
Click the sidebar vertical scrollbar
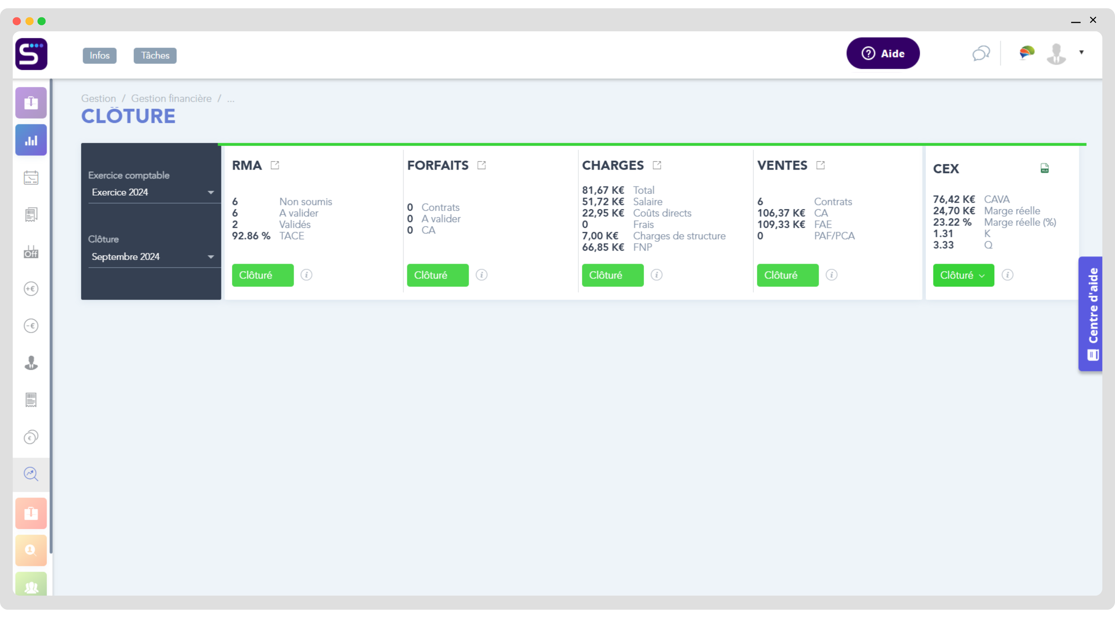coord(51,316)
